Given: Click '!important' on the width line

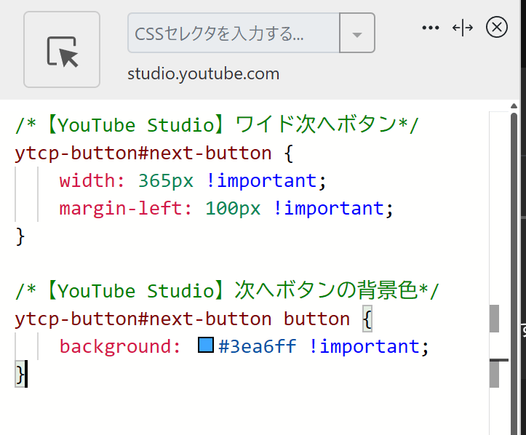Looking at the screenshot, I should (x=261, y=180).
